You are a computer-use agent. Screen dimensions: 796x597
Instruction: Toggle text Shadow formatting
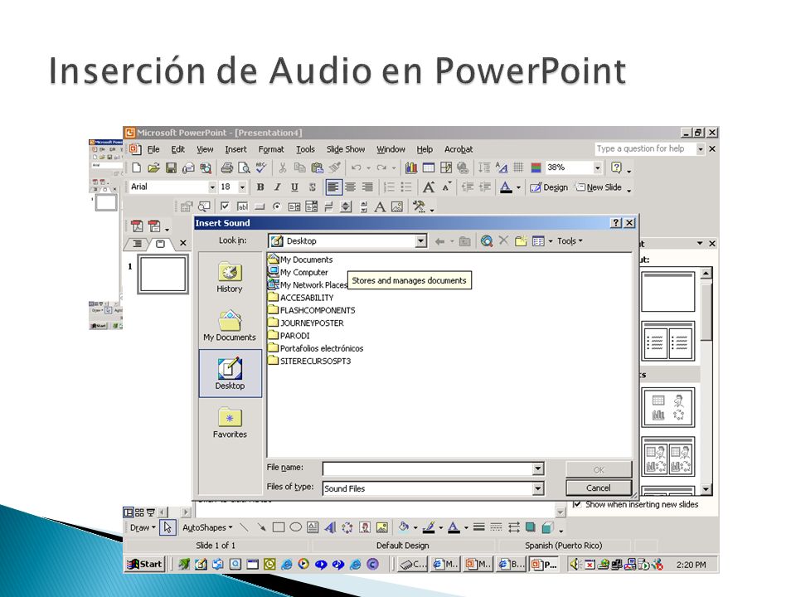[x=313, y=187]
